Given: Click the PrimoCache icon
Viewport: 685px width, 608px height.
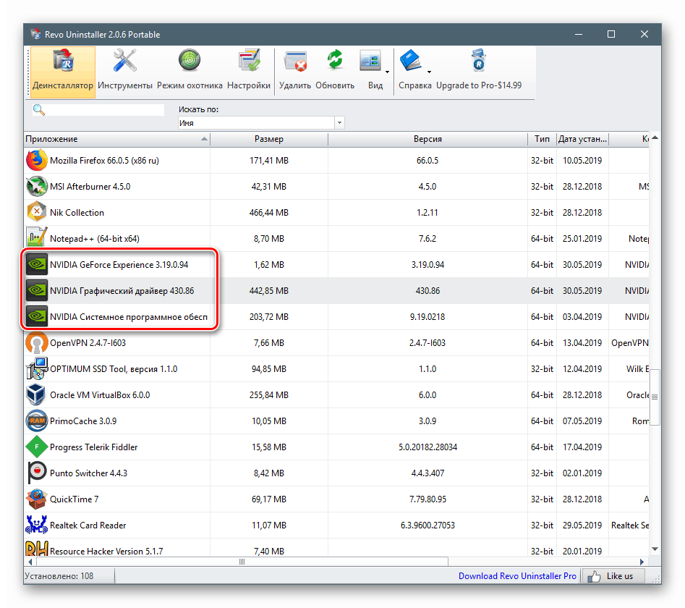Looking at the screenshot, I should tap(37, 421).
